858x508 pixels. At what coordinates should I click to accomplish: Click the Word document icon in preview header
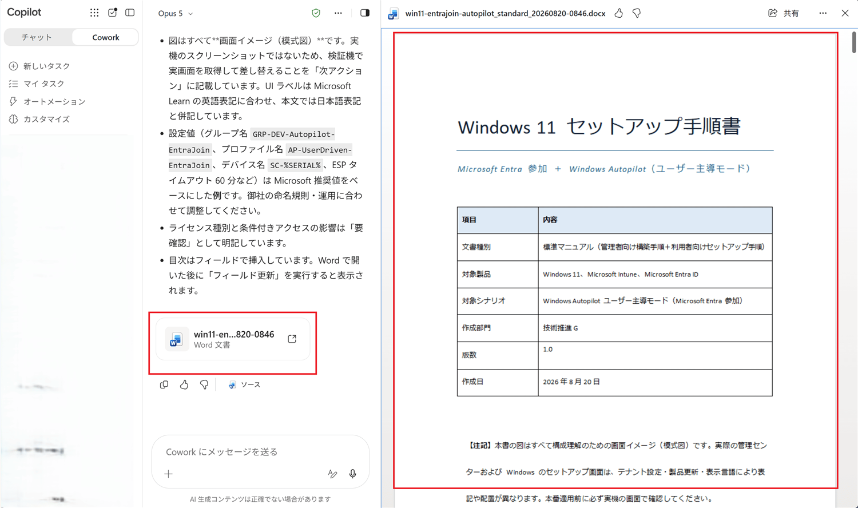pyautogui.click(x=393, y=13)
